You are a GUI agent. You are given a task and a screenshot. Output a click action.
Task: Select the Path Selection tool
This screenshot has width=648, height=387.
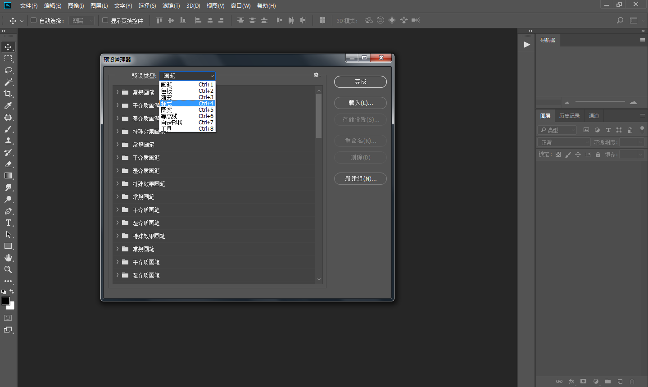[8, 234]
